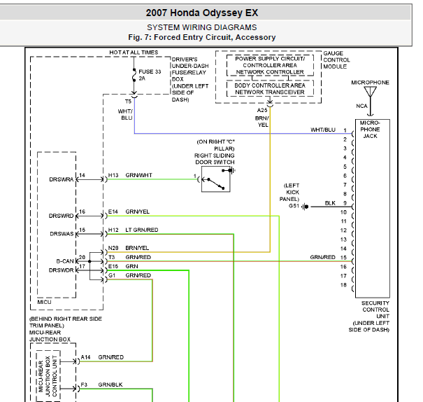Image resolution: width=423 pixels, height=402 pixels.
Task: Click the microphone triangle symbol
Action: (x=371, y=92)
